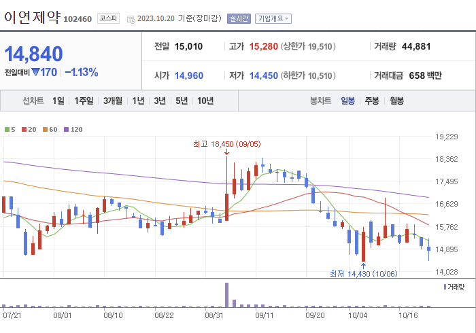
Task: Click the stock code 102460
Action: tap(78, 19)
